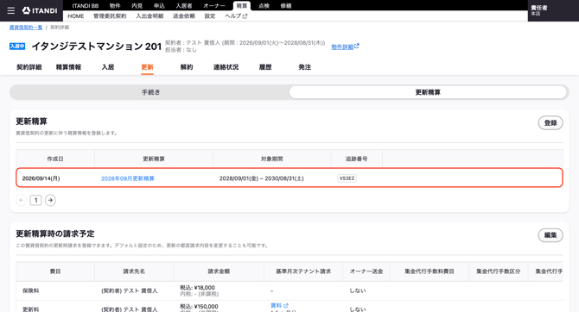The width and height of the screenshot is (579, 312).
Task: Click tracking number badge VS3EZ
Action: [347, 178]
